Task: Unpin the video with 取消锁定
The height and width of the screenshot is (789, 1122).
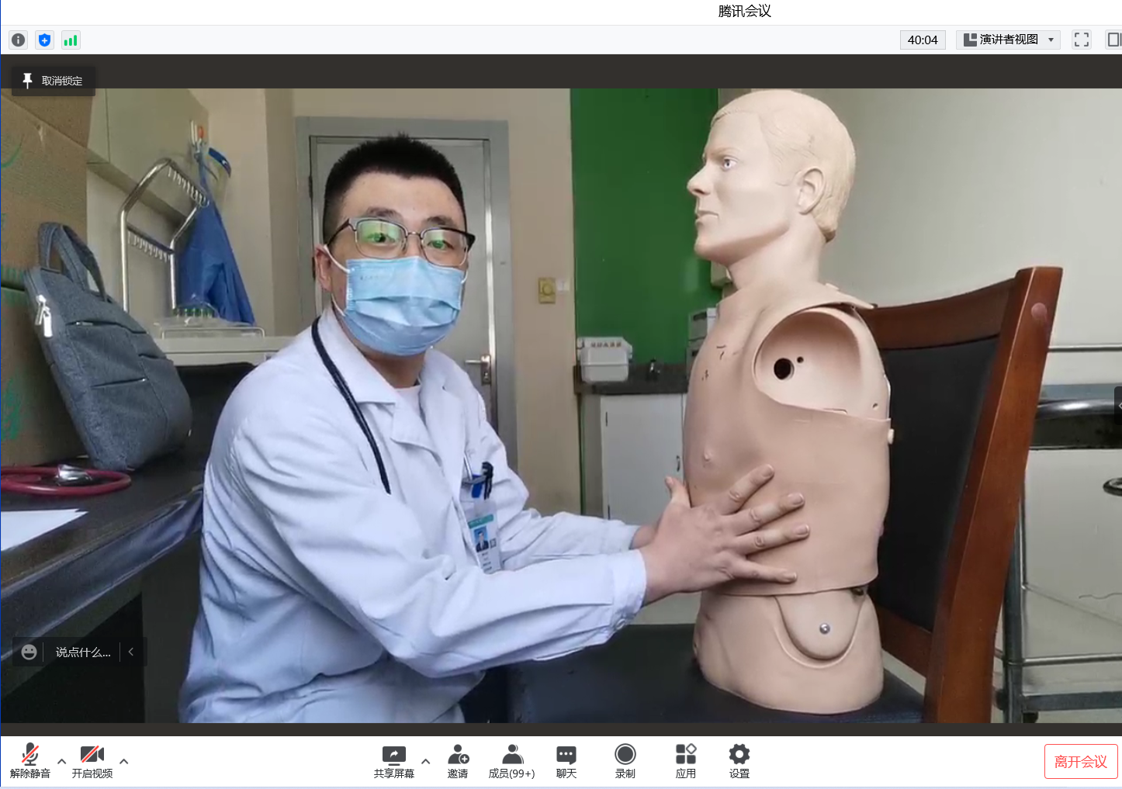Action: [53, 81]
